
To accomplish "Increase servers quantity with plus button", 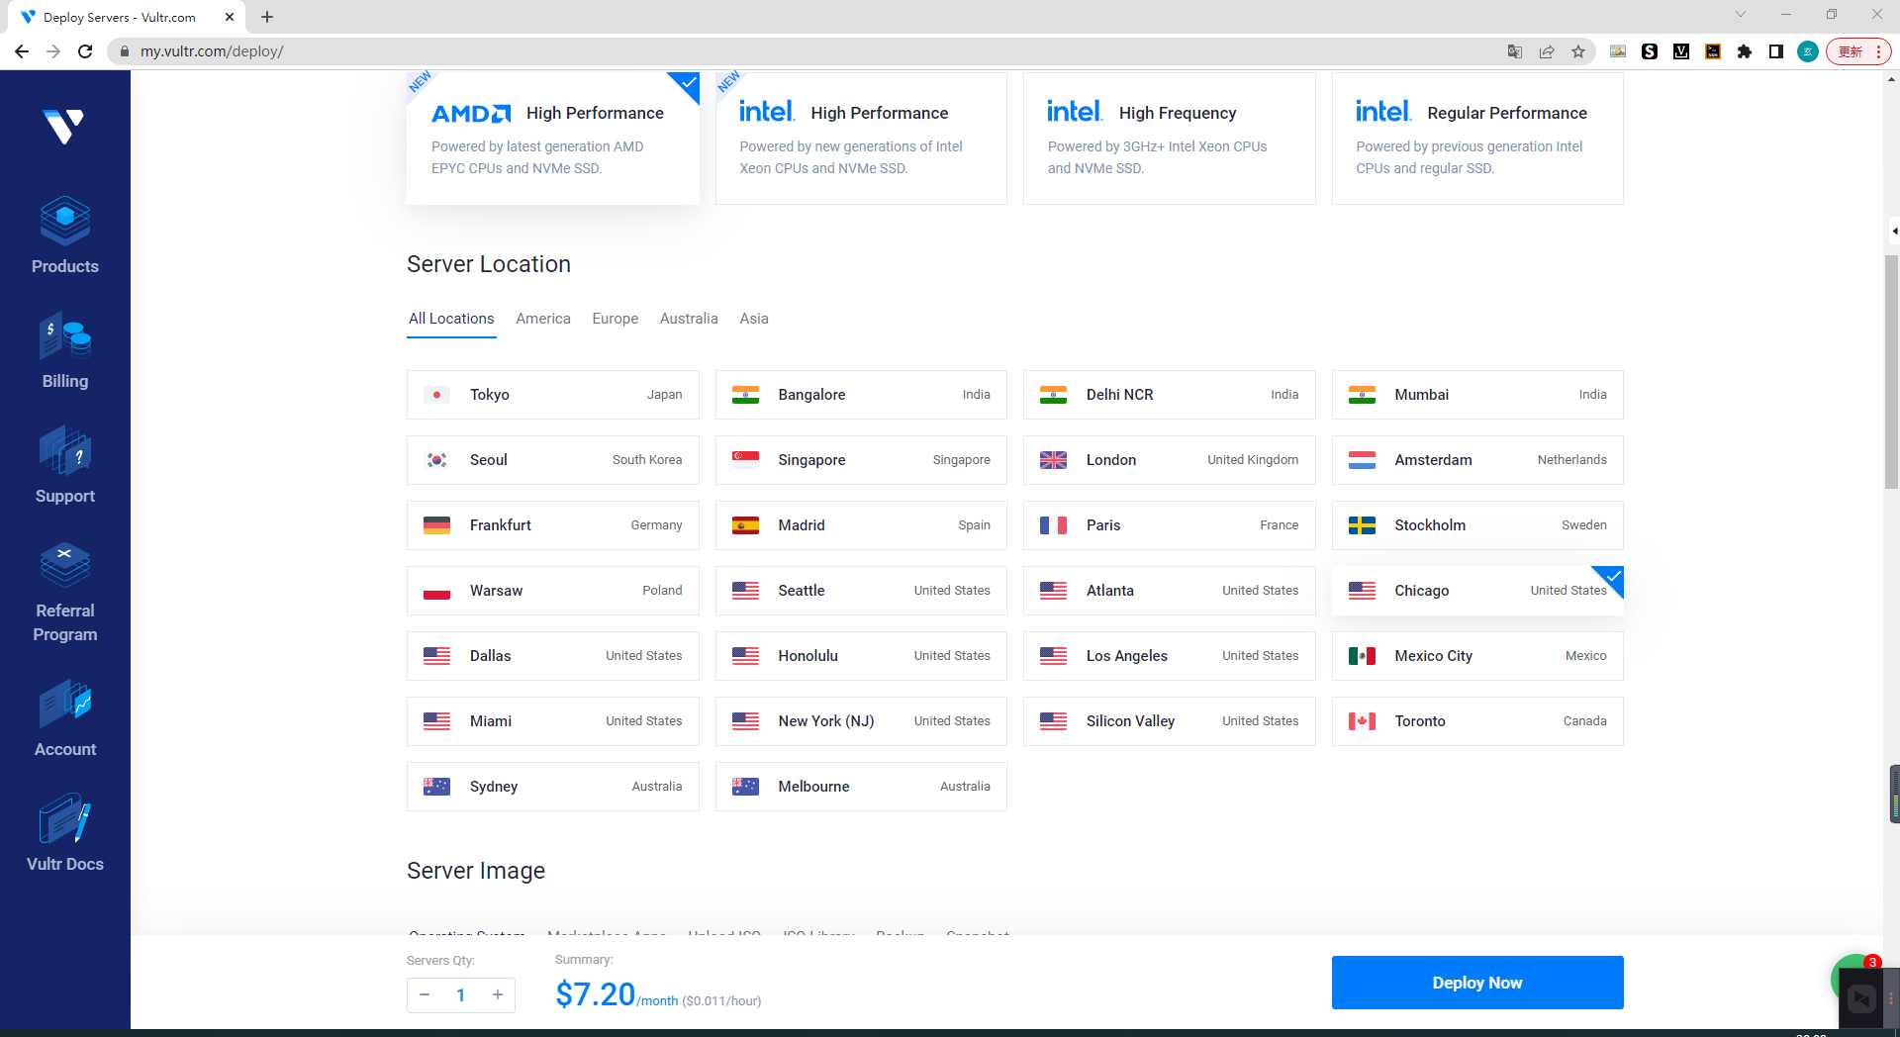I will [498, 994].
